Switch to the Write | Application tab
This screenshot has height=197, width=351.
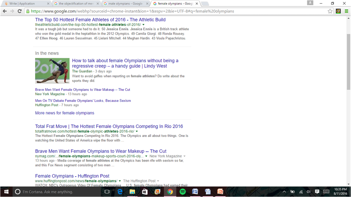[25, 4]
